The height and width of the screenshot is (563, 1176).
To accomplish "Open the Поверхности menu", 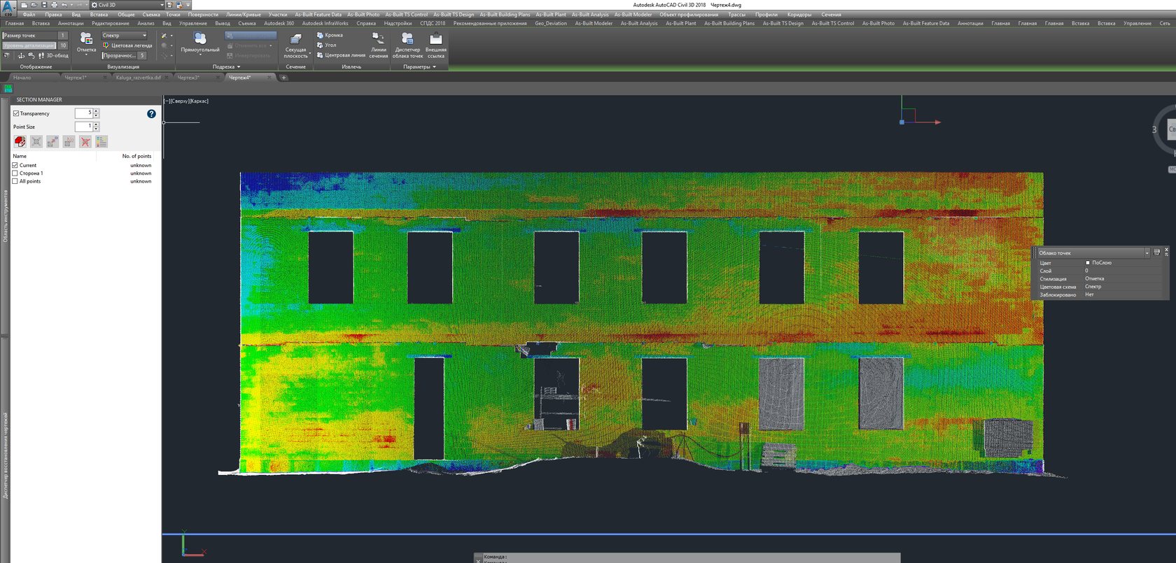I will pos(203,15).
